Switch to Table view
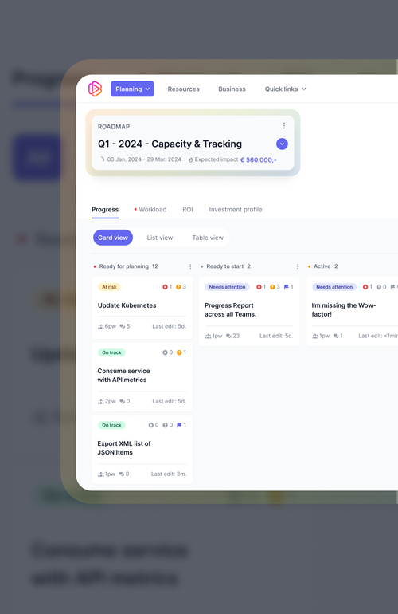Screen dimensions: 398x614 coord(208,238)
